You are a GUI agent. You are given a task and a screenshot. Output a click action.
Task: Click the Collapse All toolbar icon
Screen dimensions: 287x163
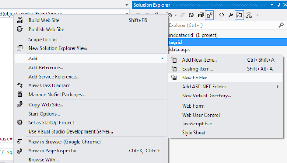(x=200, y=15)
